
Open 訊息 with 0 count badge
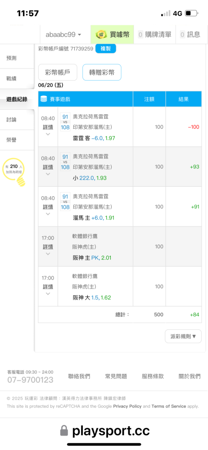tap(190, 35)
